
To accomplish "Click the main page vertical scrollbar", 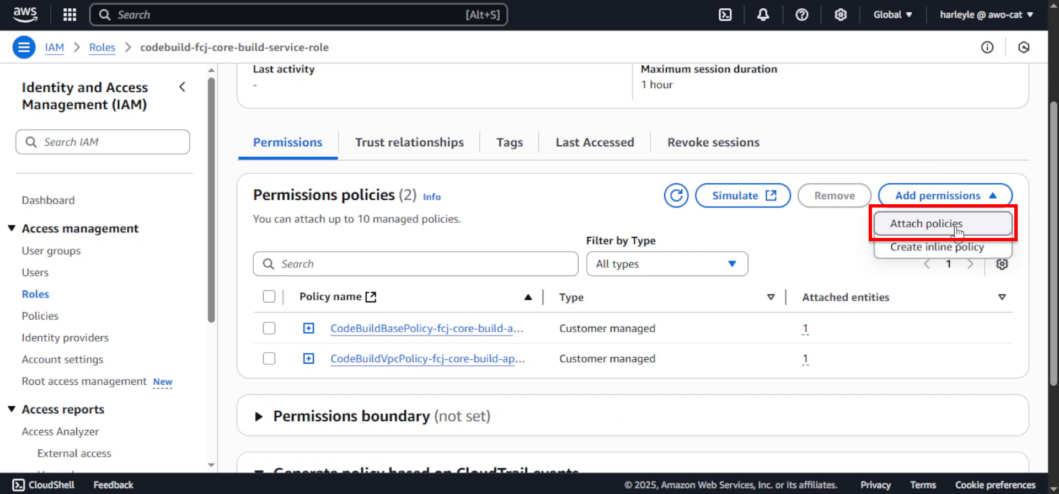I will (x=1053, y=243).
